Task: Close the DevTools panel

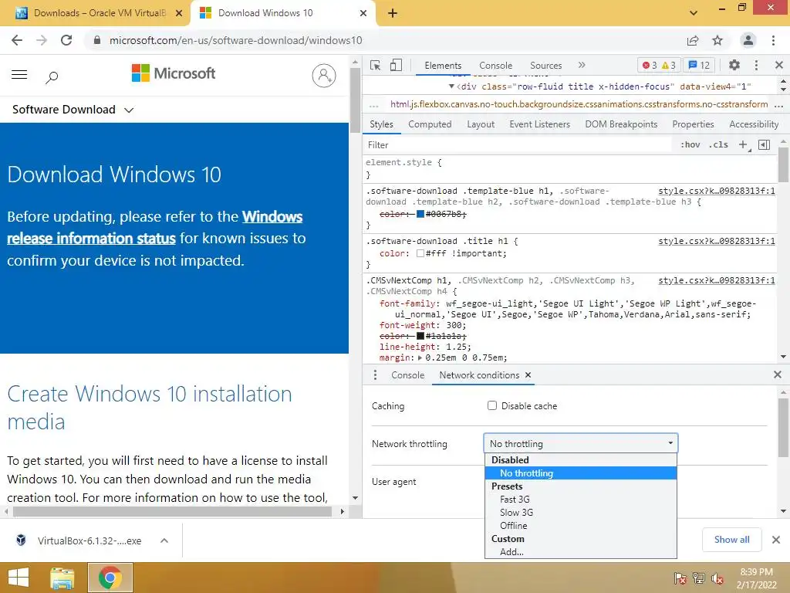Action: pyautogui.click(x=779, y=65)
